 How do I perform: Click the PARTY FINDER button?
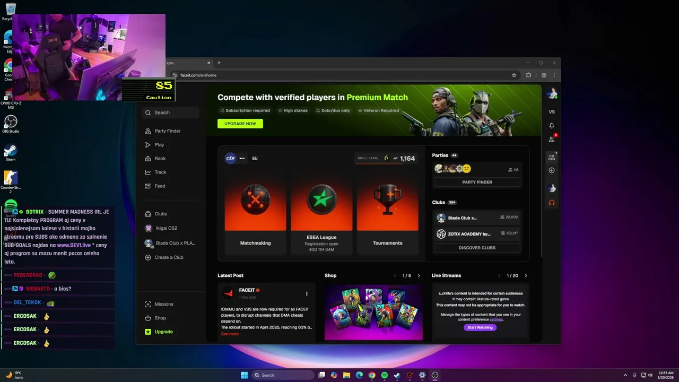[x=477, y=182]
